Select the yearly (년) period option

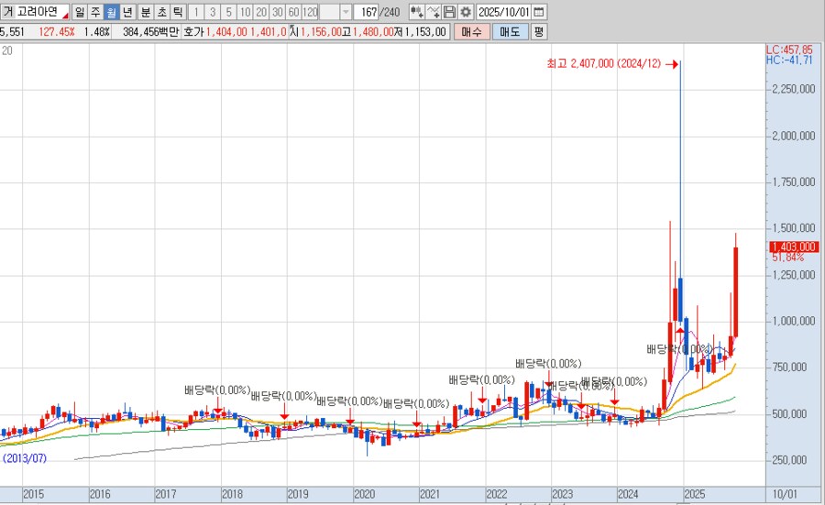coord(127,12)
